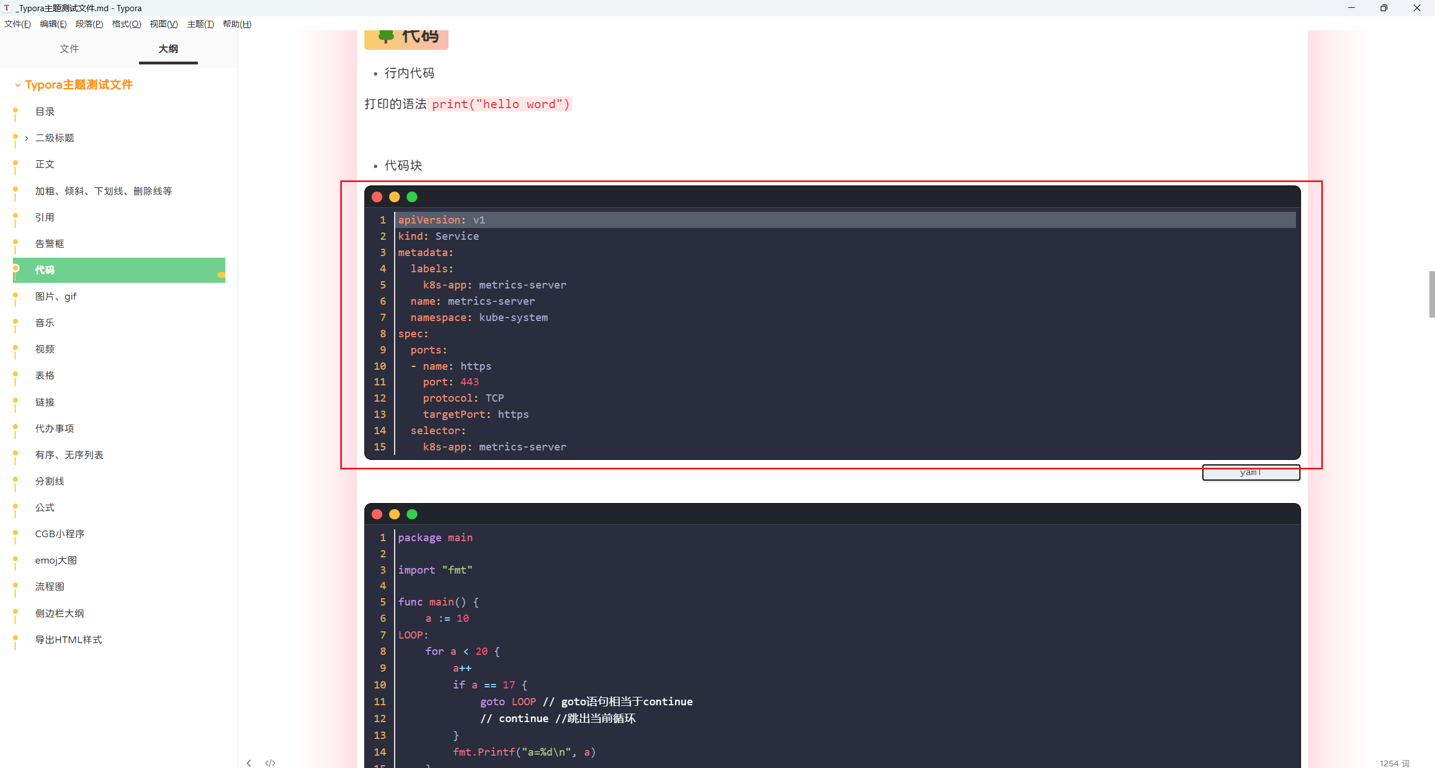Select the highlighted 代码 outline item

[119, 270]
